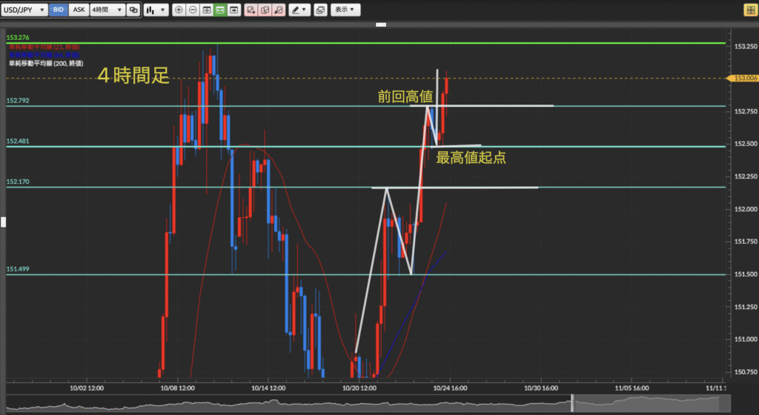Click the panel resize handle above the chart
759x415 pixels.
pos(382,24)
